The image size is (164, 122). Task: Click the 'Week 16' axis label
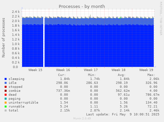click(x=63, y=70)
